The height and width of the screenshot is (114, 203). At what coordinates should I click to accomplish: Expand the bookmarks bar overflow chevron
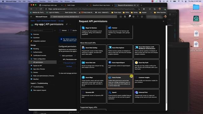[x=151, y=12]
